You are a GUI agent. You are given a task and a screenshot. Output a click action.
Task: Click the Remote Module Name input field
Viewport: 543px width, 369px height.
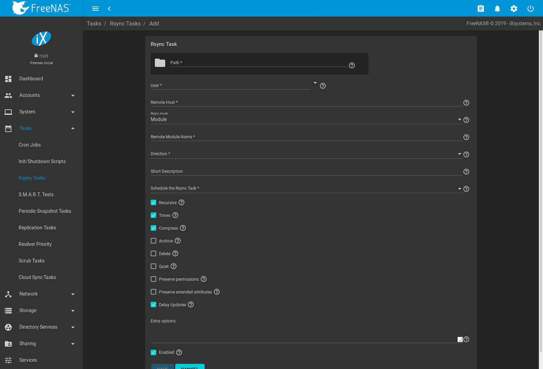[306, 137]
